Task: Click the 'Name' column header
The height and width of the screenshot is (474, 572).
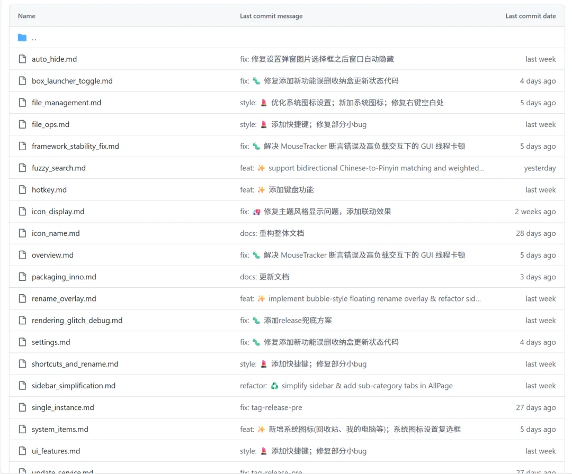Action: pyautogui.click(x=26, y=16)
